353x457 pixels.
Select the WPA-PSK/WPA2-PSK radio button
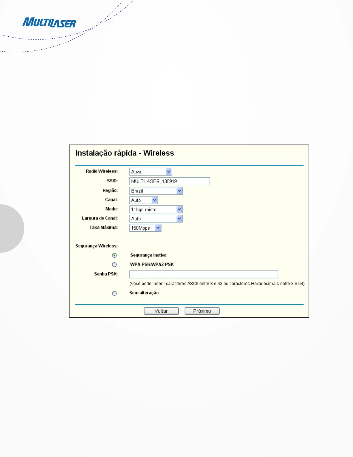114,265
